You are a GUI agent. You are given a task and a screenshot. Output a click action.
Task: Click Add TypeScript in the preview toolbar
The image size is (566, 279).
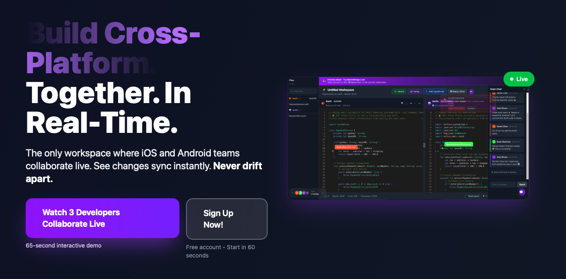pyautogui.click(x=435, y=91)
